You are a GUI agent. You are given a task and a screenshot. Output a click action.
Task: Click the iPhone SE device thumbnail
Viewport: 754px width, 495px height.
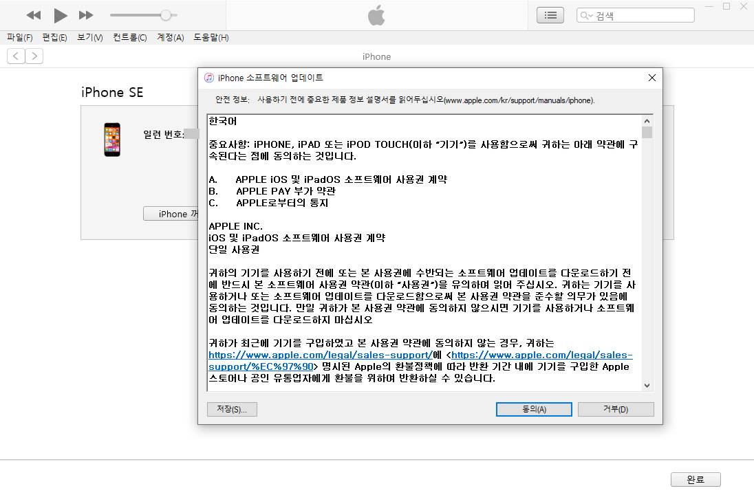112,140
